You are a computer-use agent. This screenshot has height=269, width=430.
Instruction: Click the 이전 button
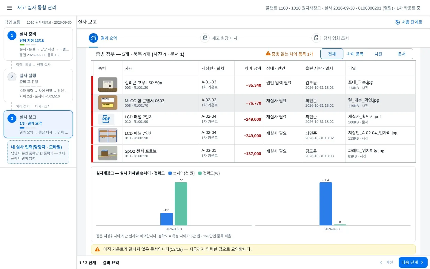[386, 262]
